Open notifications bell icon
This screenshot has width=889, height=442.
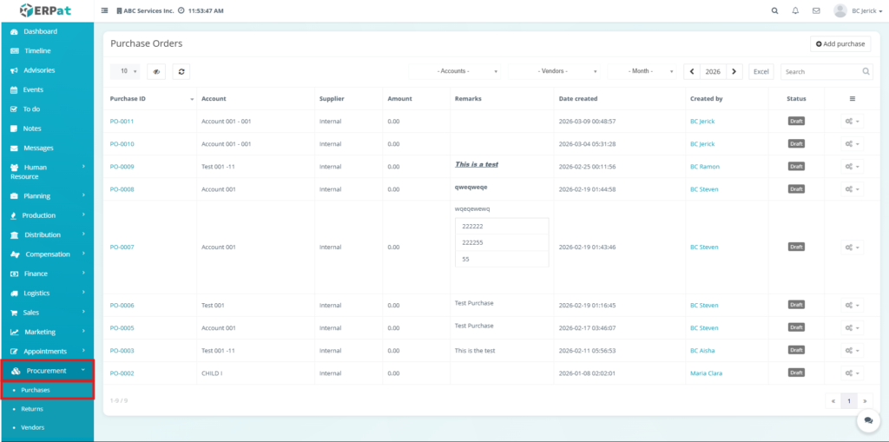coord(795,11)
